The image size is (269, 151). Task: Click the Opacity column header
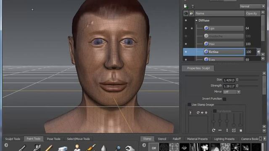[253, 13]
